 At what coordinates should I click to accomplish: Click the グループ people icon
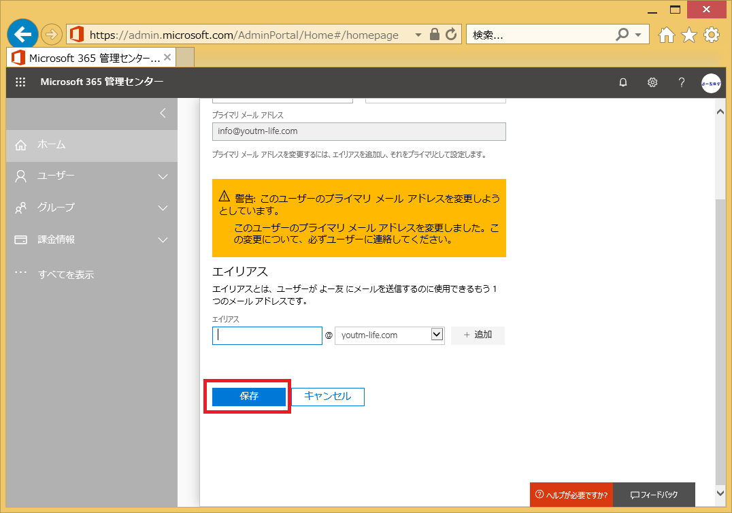[x=20, y=208]
